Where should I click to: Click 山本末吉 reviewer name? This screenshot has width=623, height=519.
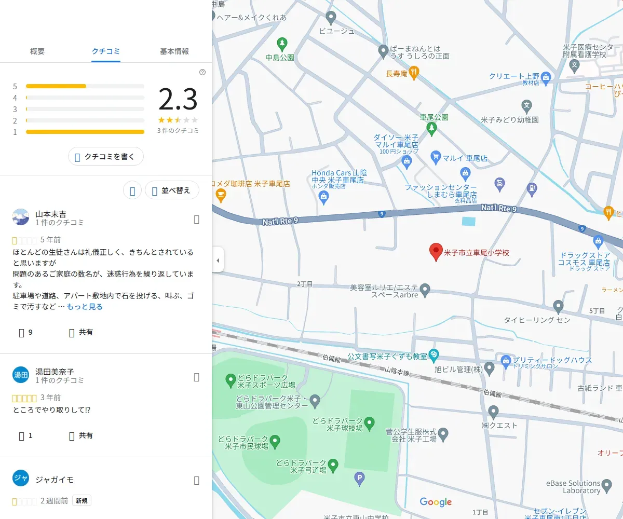[x=50, y=214]
